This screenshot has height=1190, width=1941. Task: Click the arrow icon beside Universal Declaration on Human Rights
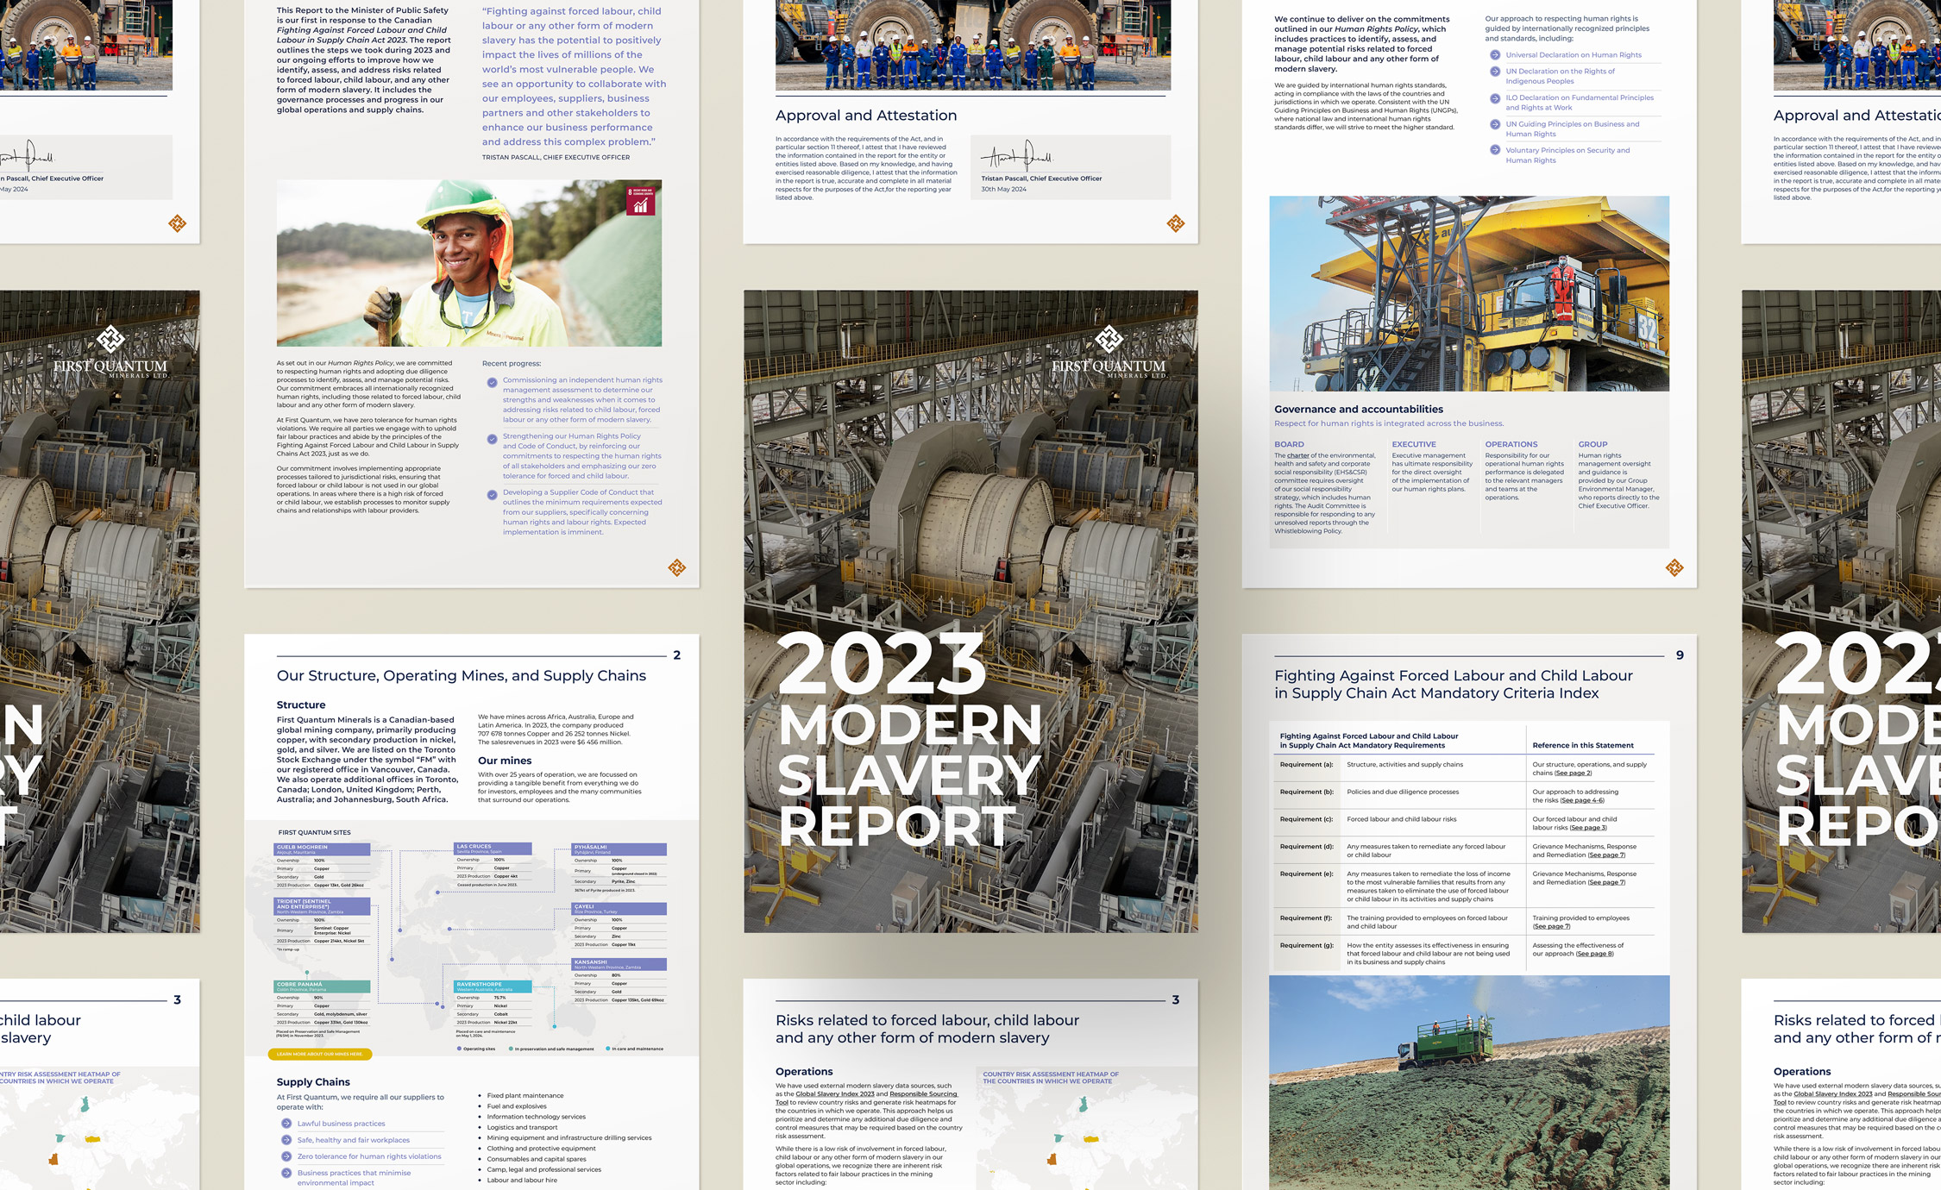[1495, 55]
